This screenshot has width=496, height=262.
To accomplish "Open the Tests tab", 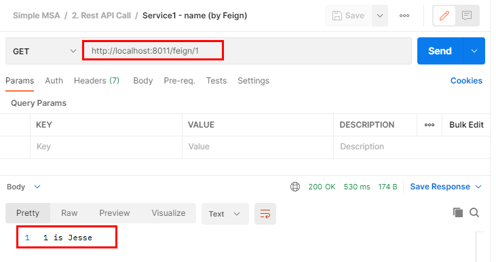I will (x=216, y=81).
